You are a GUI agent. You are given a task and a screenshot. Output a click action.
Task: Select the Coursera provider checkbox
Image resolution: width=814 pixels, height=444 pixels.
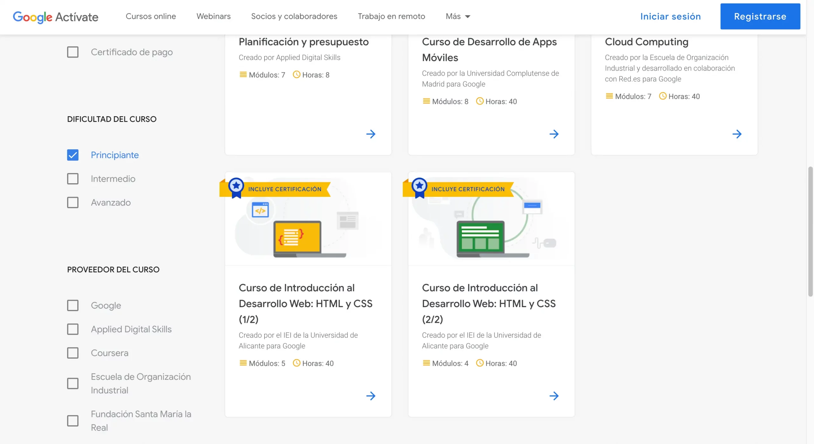(x=73, y=353)
